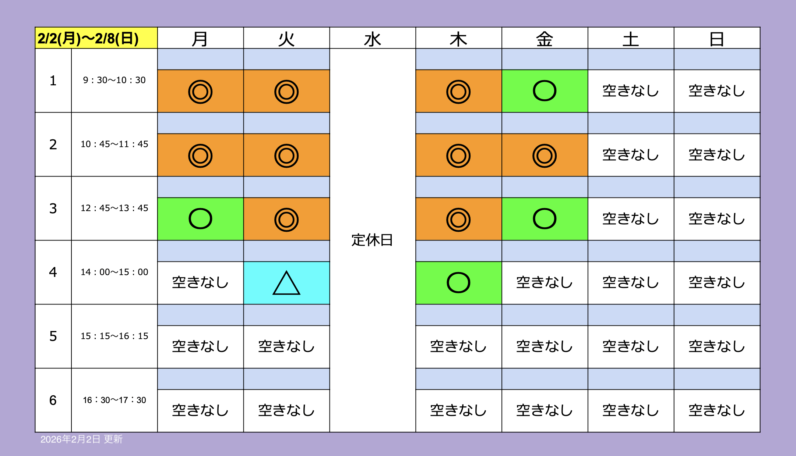
Task: Click Monday 9:30 double-circle availability slot
Action: point(200,91)
